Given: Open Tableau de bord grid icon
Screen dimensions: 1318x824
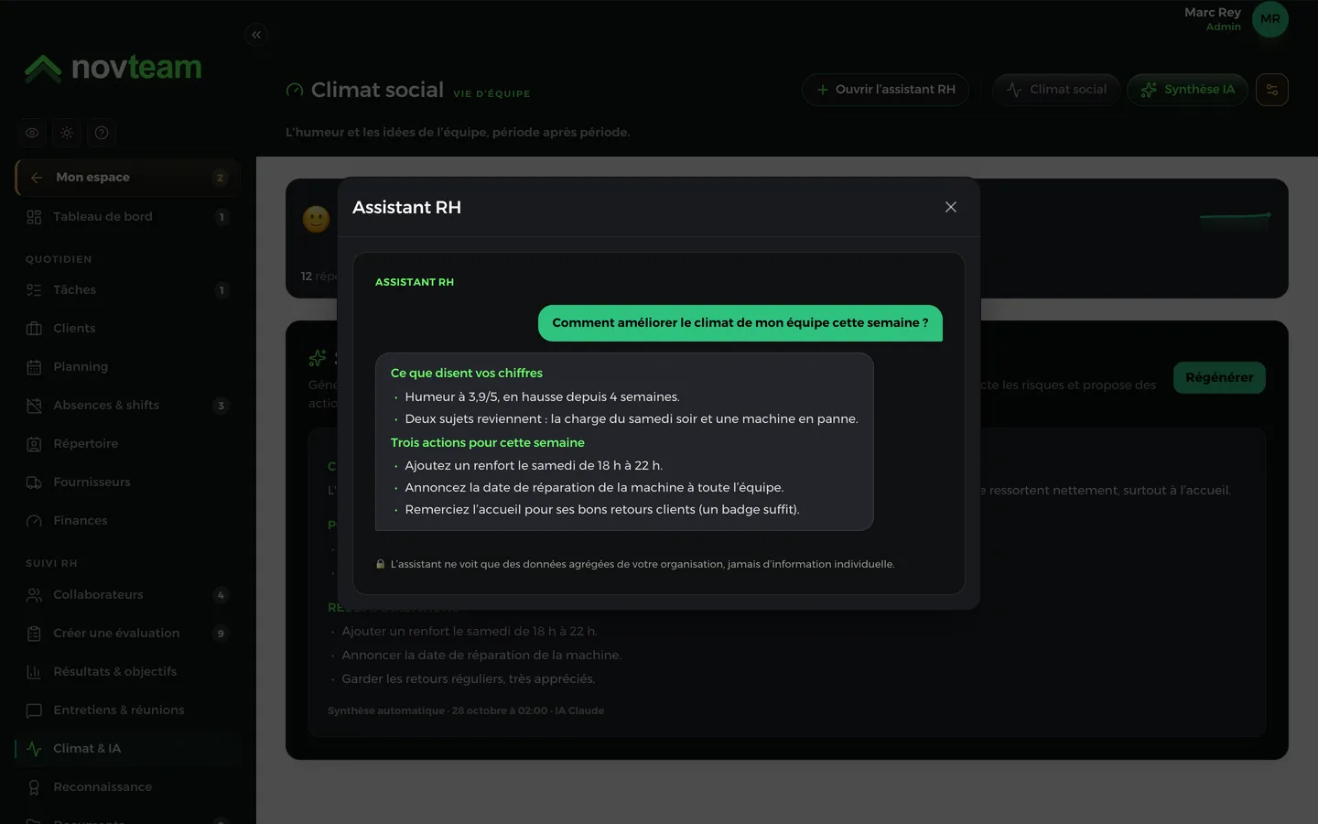Looking at the screenshot, I should 34,217.
